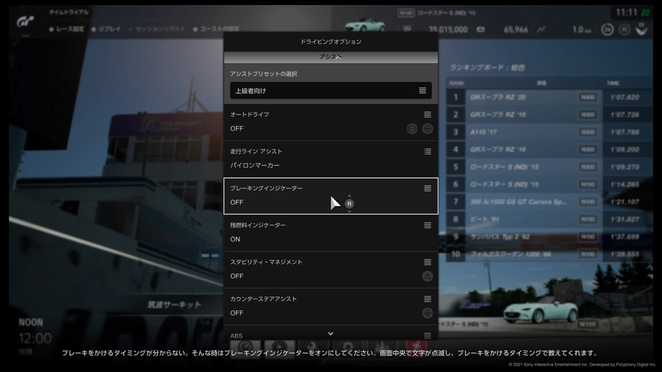This screenshot has width=662, height=372.
Task: Click the countersteer assist steering wheel icon
Action: (428, 313)
